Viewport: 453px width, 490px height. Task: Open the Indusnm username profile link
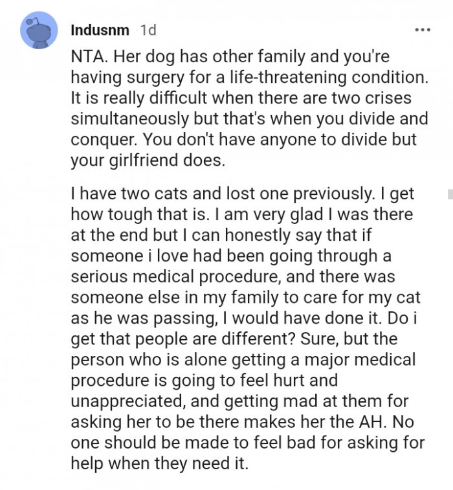coord(99,30)
